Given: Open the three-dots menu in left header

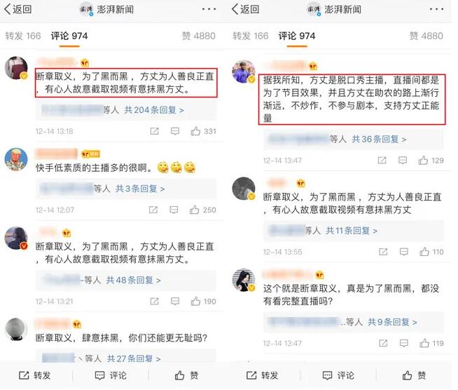Looking at the screenshot, I should click(x=209, y=9).
